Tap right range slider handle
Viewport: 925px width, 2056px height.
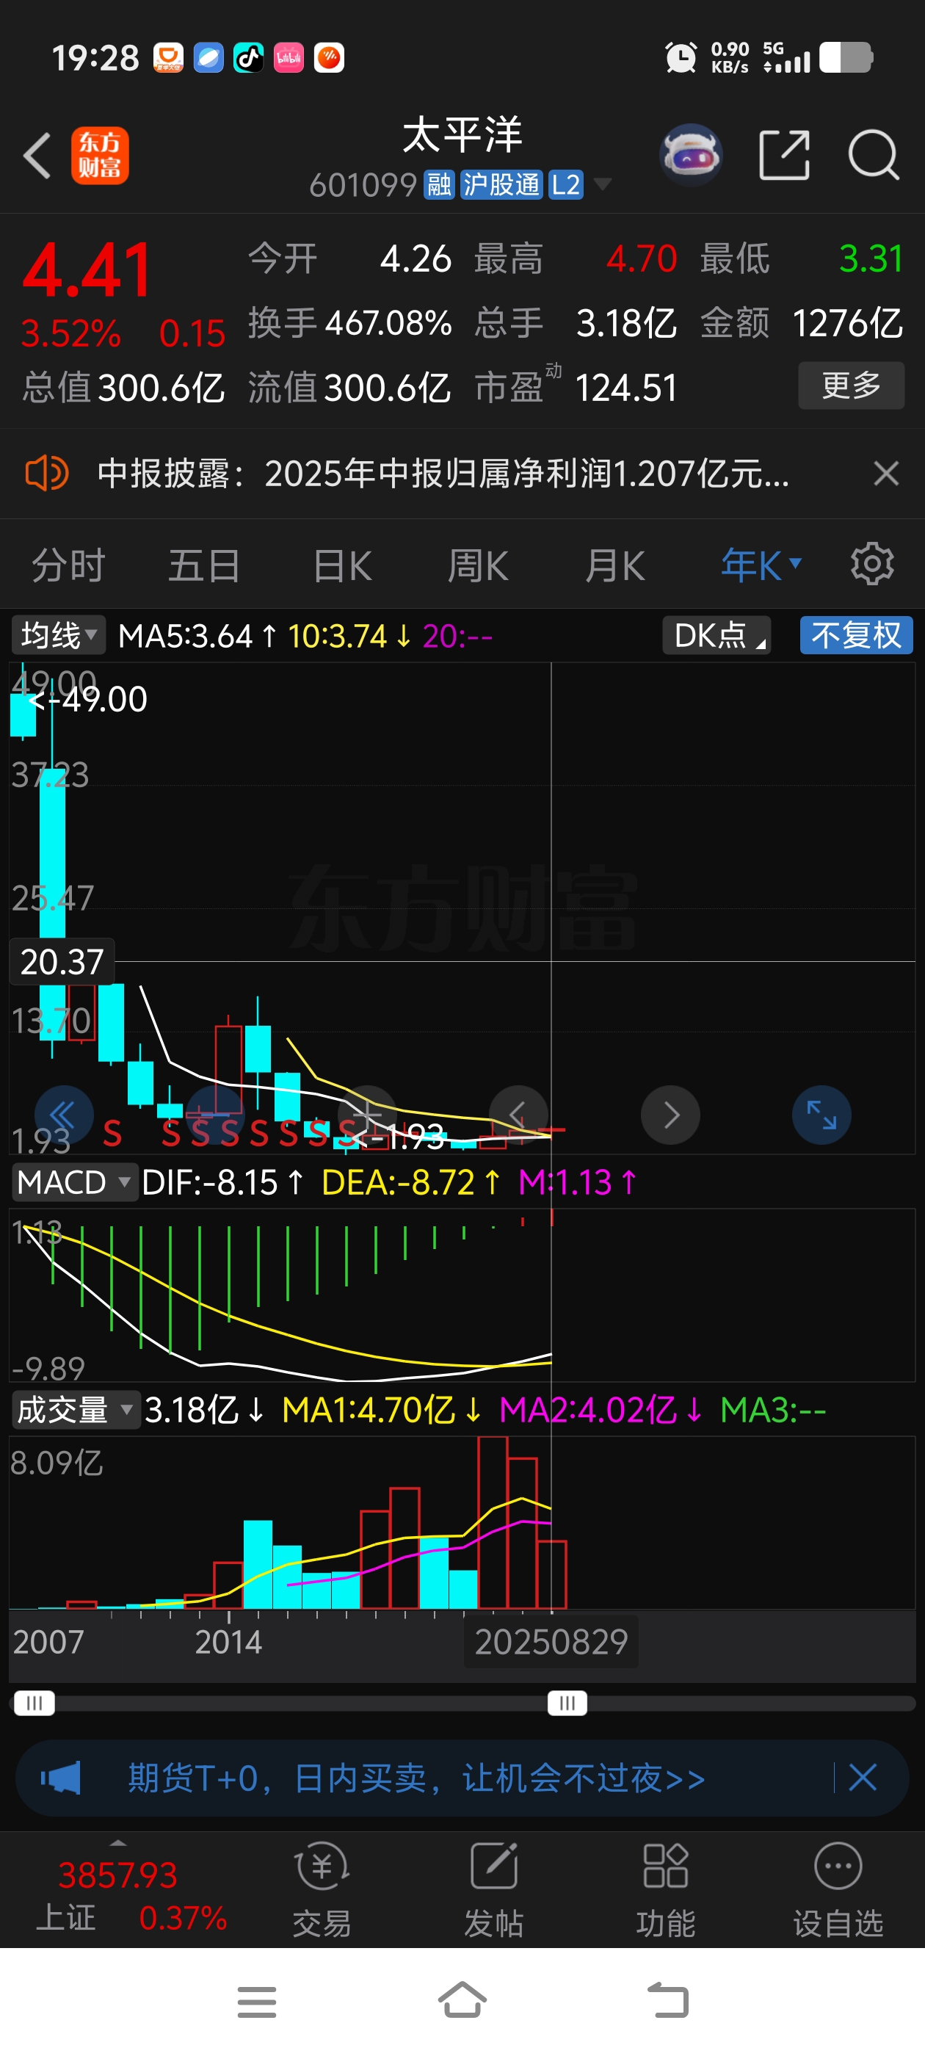pos(567,1704)
